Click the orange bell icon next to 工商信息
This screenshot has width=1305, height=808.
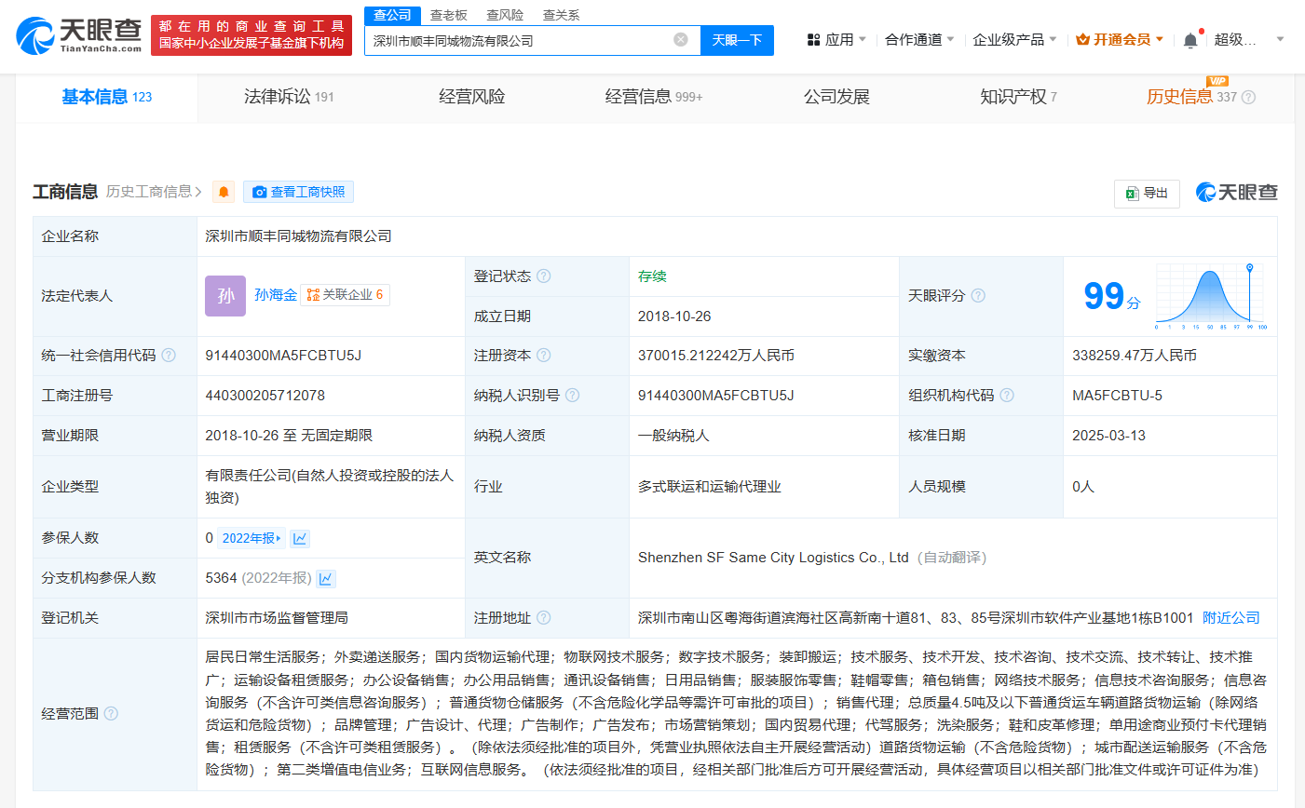[x=223, y=192]
